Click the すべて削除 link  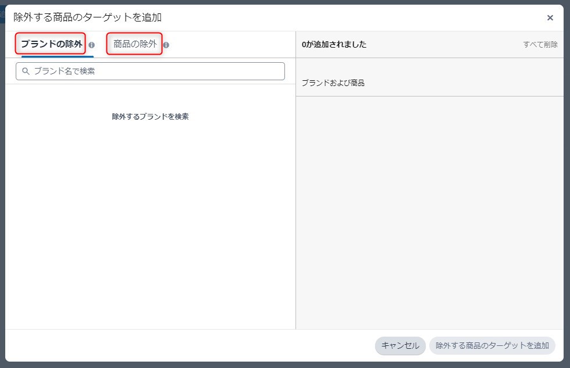(540, 44)
